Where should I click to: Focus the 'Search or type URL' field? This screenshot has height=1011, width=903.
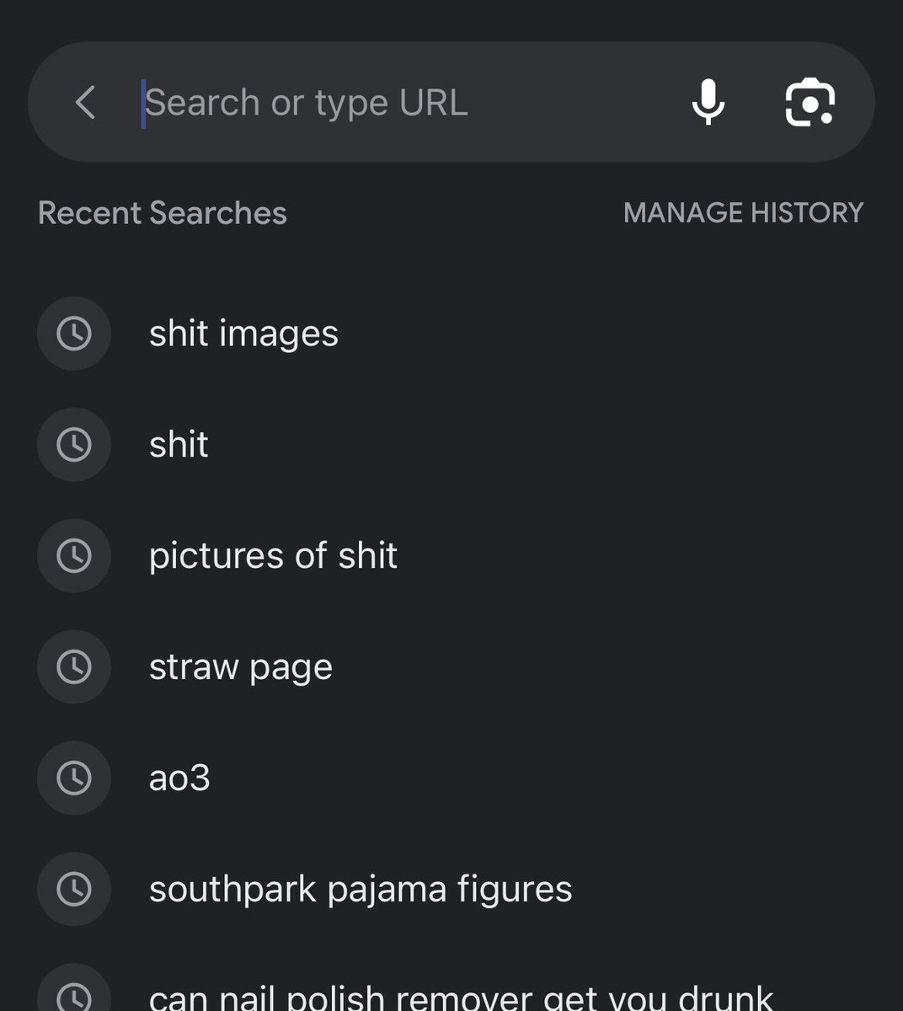coord(404,103)
